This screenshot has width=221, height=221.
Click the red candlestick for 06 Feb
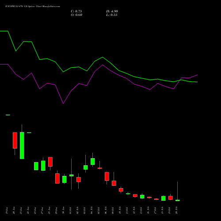[x=107, y=176]
